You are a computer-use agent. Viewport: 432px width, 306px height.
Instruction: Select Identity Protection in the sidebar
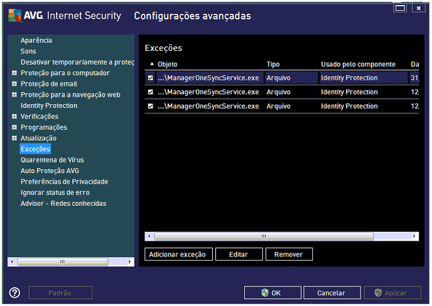pyautogui.click(x=49, y=106)
